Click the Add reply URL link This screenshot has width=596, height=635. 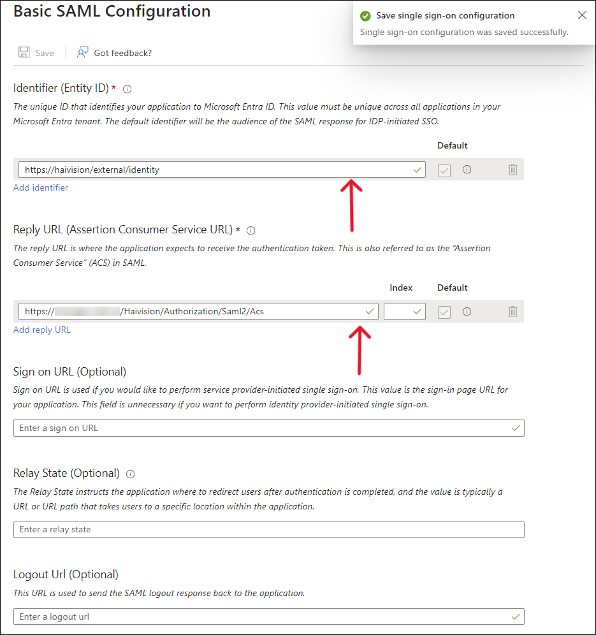[x=41, y=330]
